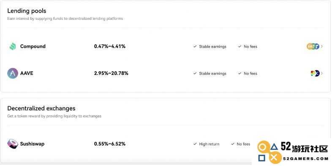Click Sushiswap's 0.55%~6.52% rate
Image resolution: width=332 pixels, height=166 pixels.
(110, 144)
